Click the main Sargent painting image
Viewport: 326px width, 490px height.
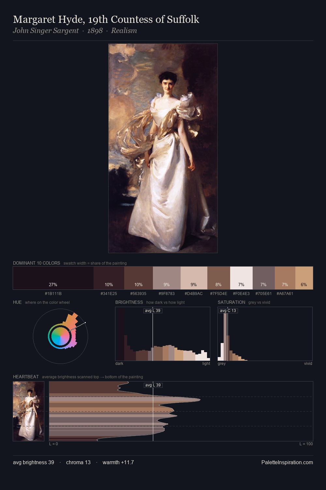point(163,148)
